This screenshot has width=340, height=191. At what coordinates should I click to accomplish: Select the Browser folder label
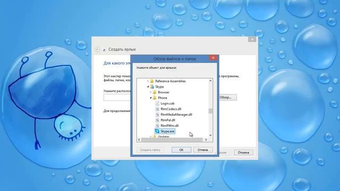164,92
